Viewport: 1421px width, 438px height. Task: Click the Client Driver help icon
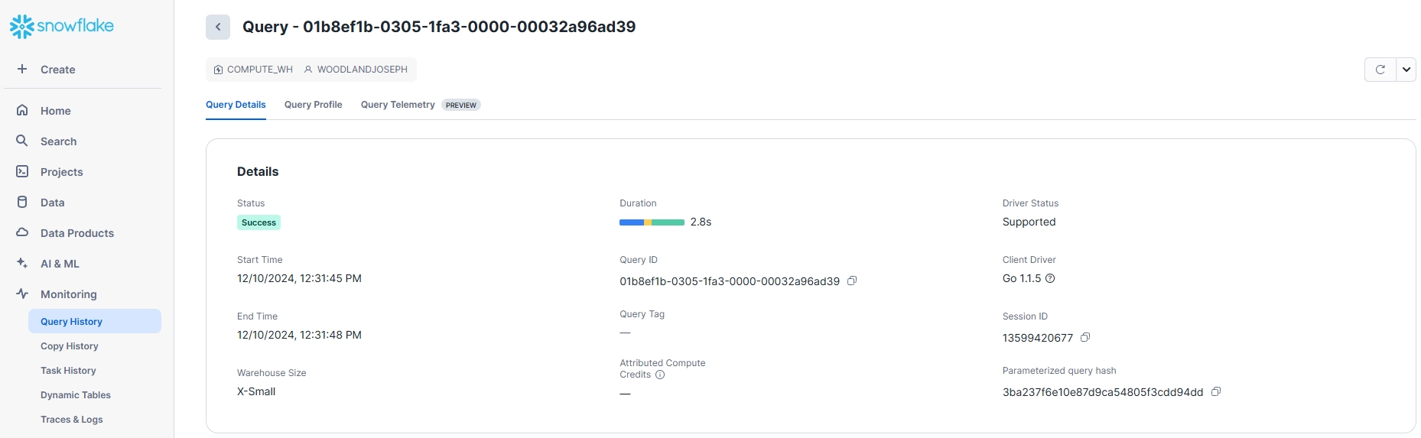pos(1050,278)
